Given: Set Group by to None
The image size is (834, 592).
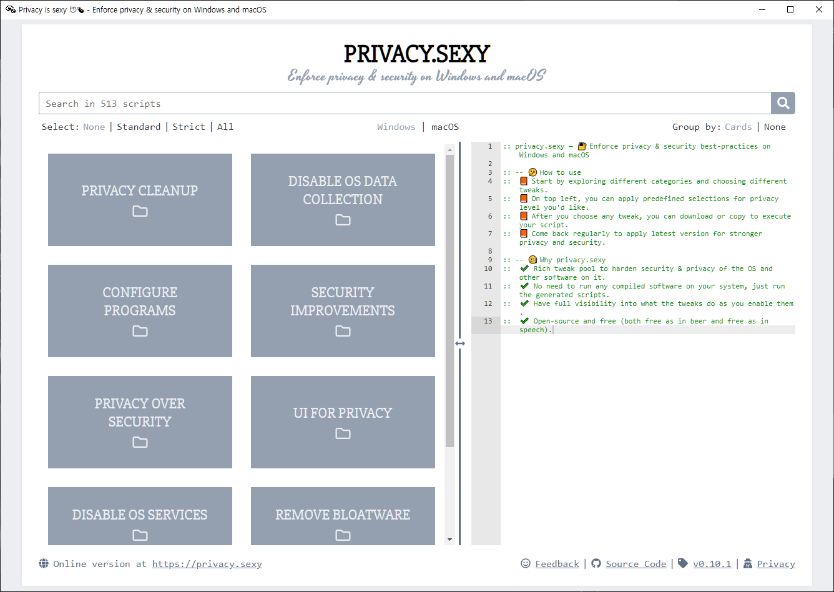Looking at the screenshot, I should coord(775,127).
